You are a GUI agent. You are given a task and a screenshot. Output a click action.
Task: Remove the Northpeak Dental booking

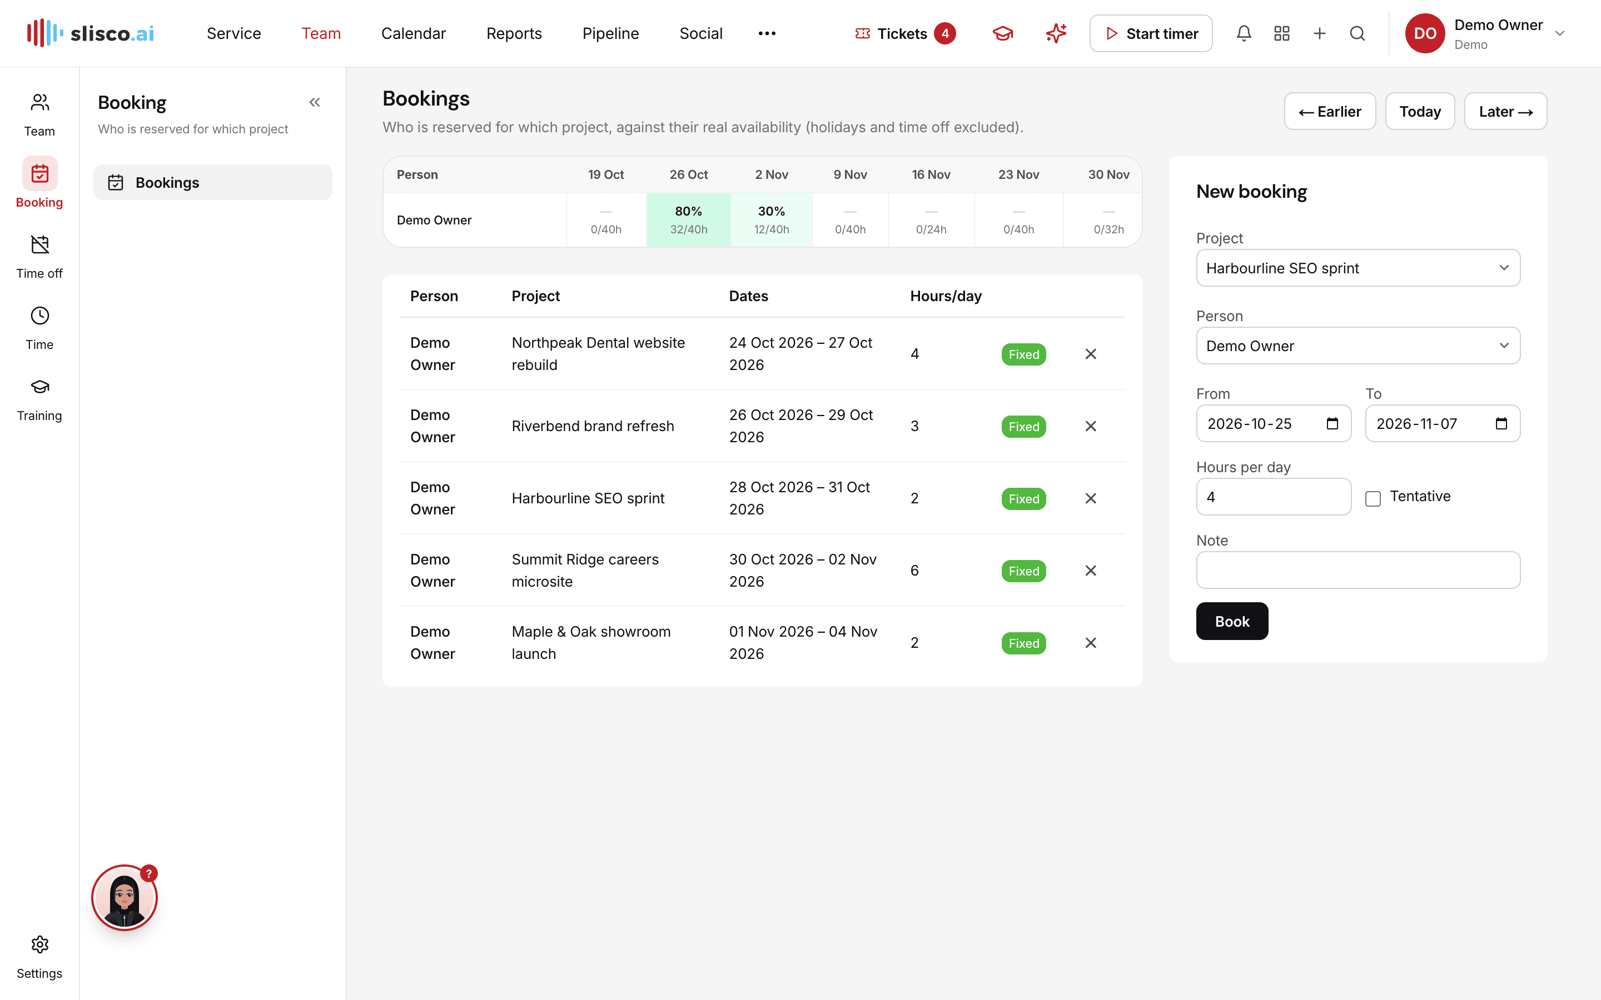[1091, 354]
